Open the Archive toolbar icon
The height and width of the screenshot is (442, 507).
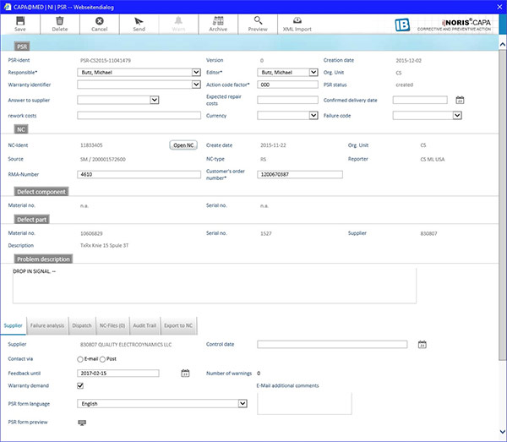(x=218, y=21)
